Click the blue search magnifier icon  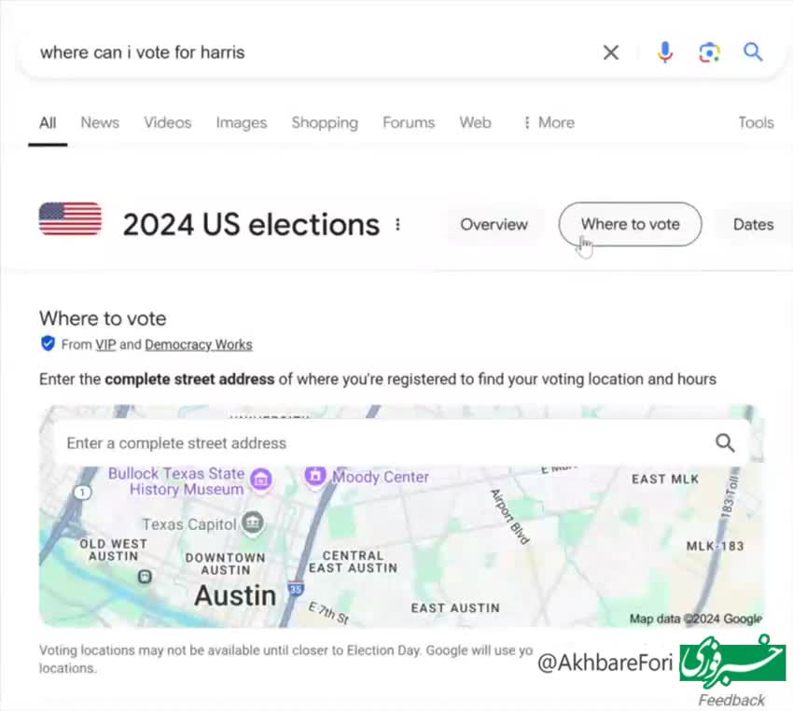click(x=753, y=52)
